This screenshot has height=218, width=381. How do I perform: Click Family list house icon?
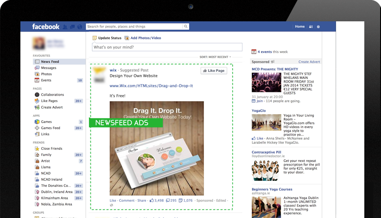point(37,155)
